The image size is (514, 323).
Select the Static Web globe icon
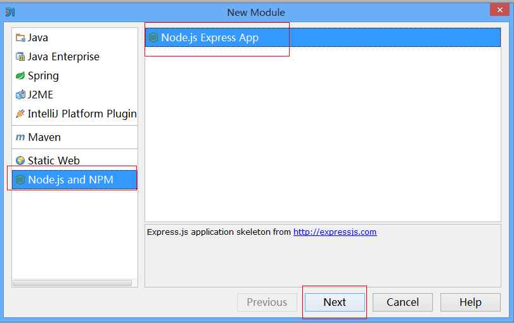(20, 161)
